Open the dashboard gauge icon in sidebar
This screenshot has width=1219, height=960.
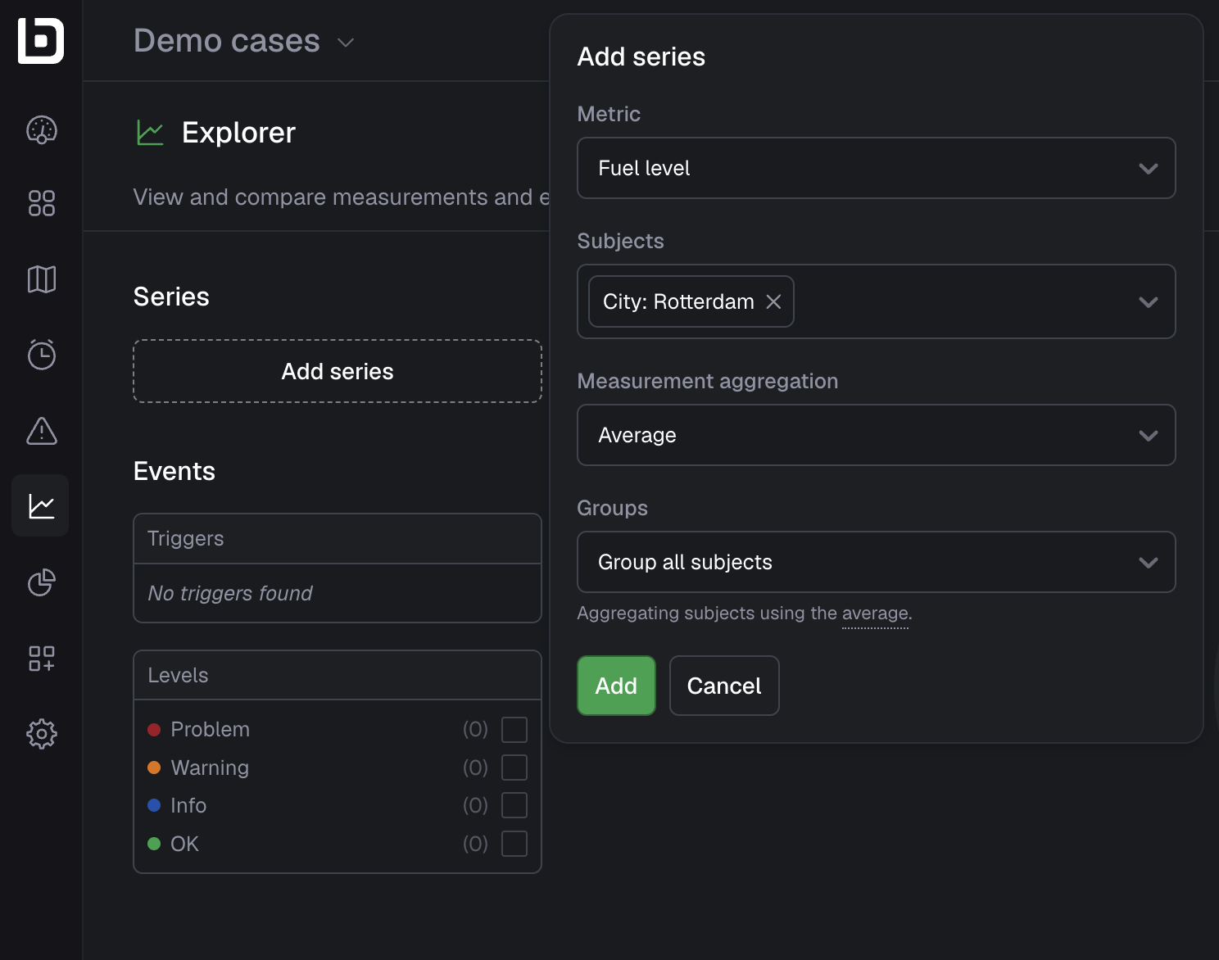[x=42, y=129]
